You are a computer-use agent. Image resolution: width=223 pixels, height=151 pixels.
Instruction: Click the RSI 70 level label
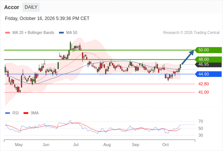tap(201, 122)
